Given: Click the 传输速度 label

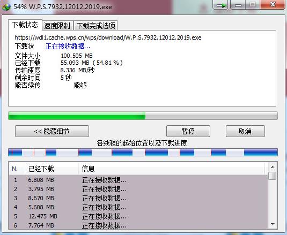Looking at the screenshot, I should coord(27,70).
